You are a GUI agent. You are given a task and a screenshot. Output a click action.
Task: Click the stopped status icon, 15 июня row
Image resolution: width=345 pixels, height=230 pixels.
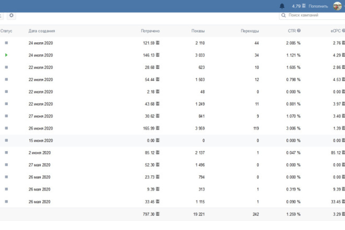point(6,141)
